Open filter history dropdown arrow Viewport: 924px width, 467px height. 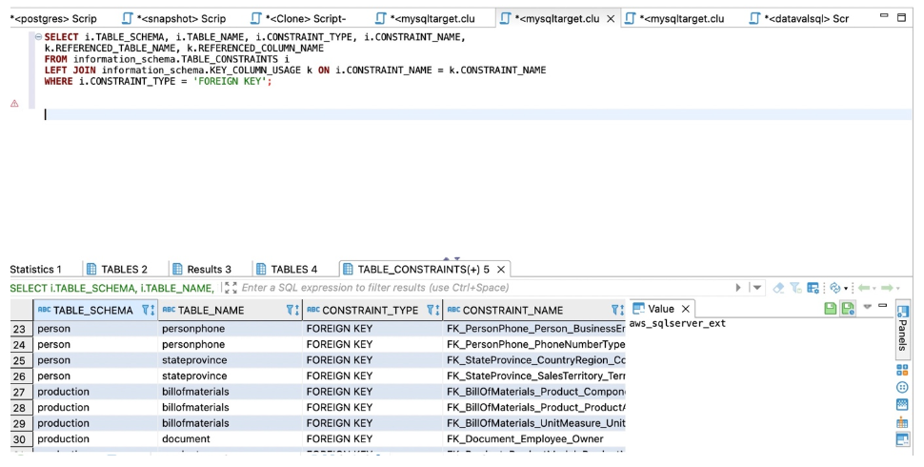757,288
